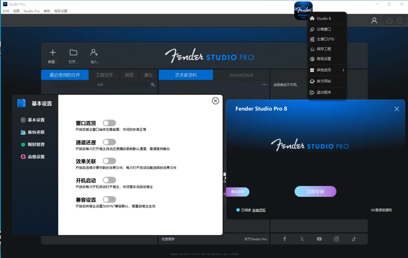This screenshot has height=258, width=408.
Task: Switch to the 演出 tab
Action: (x=148, y=75)
